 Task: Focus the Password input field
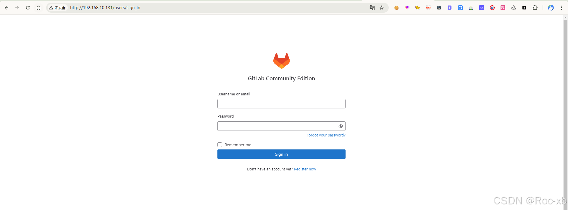click(281, 126)
